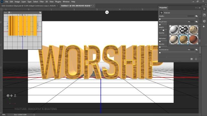Open the Filter menu
The width and height of the screenshot is (207, 116).
click(x=42, y=2)
